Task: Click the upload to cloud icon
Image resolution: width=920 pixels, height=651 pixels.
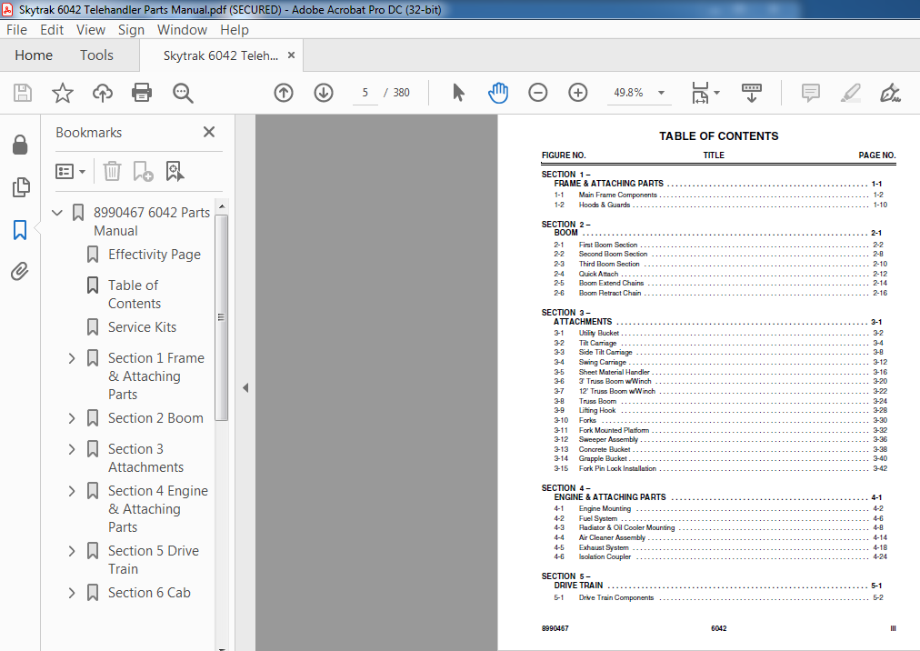Action: coord(103,93)
